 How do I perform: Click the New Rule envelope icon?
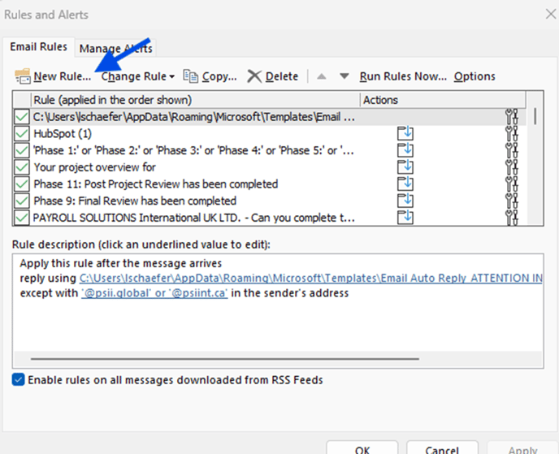[23, 76]
